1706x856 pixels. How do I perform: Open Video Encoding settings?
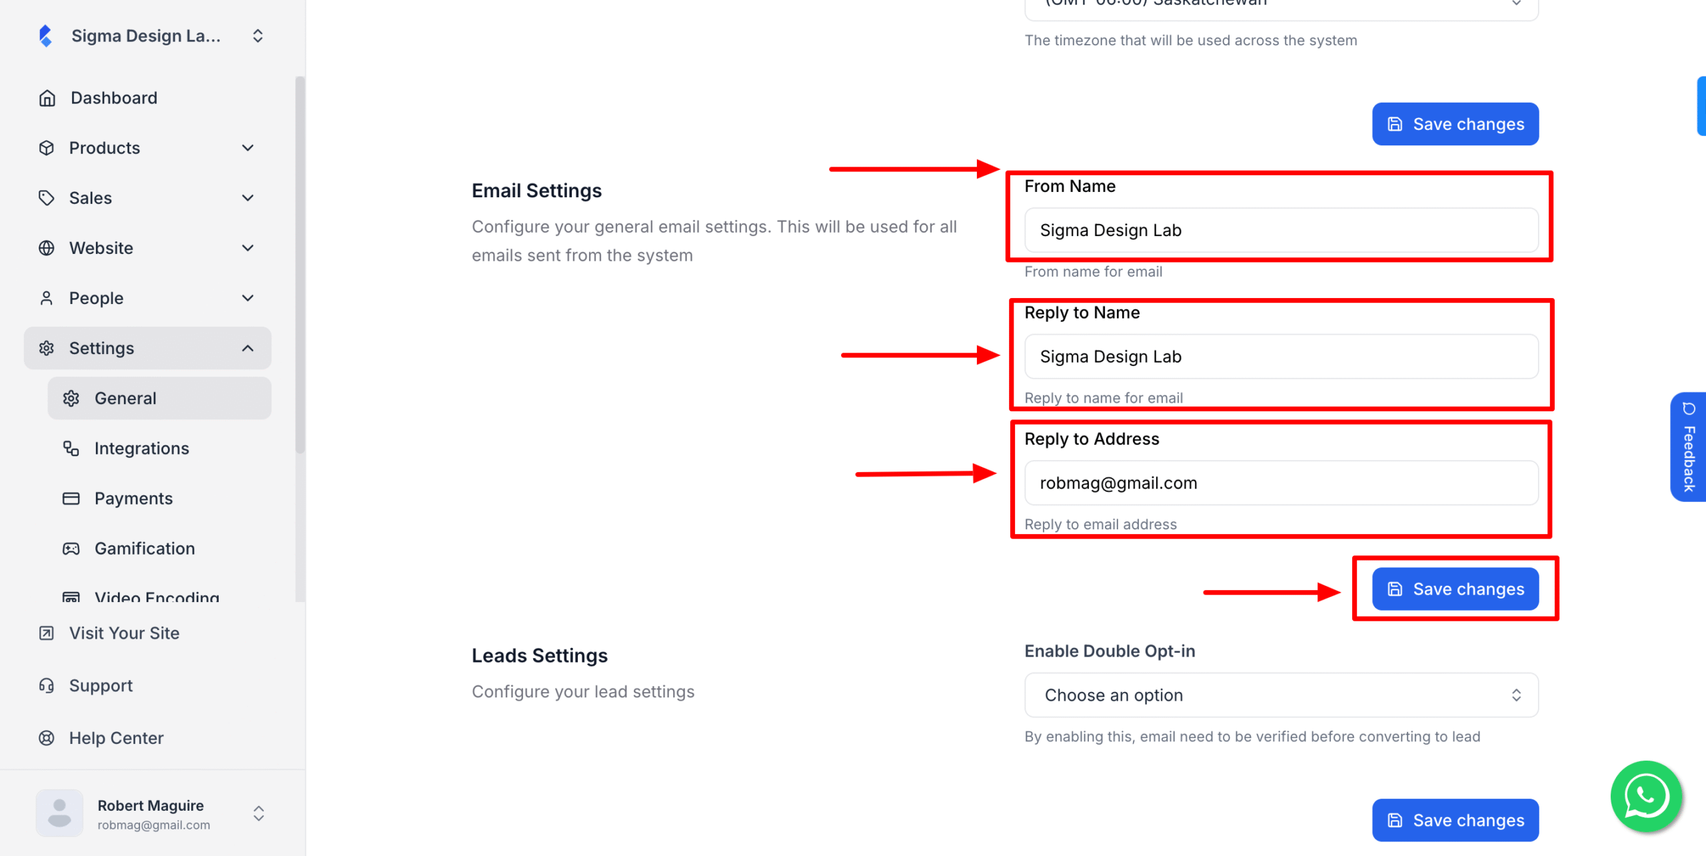(157, 597)
